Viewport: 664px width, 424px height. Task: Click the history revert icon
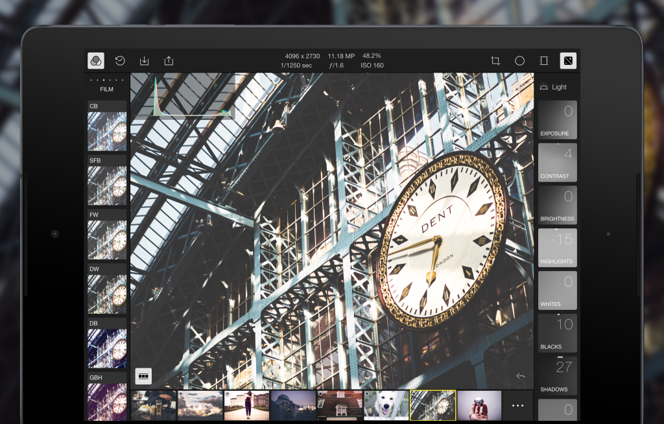[120, 61]
